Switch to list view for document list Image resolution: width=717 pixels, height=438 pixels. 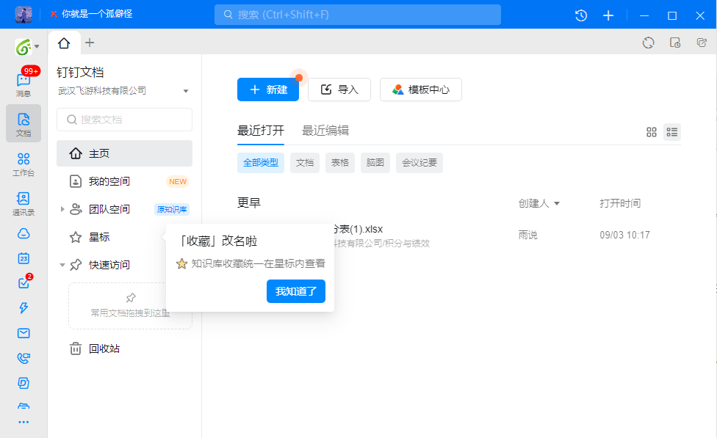coord(671,132)
